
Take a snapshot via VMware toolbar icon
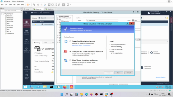click(x=38, y=5)
